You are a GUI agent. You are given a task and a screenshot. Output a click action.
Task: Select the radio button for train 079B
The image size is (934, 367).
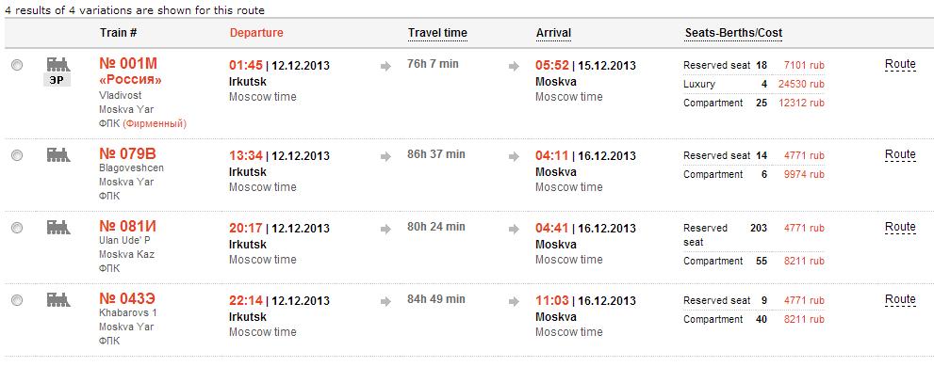coord(17,155)
